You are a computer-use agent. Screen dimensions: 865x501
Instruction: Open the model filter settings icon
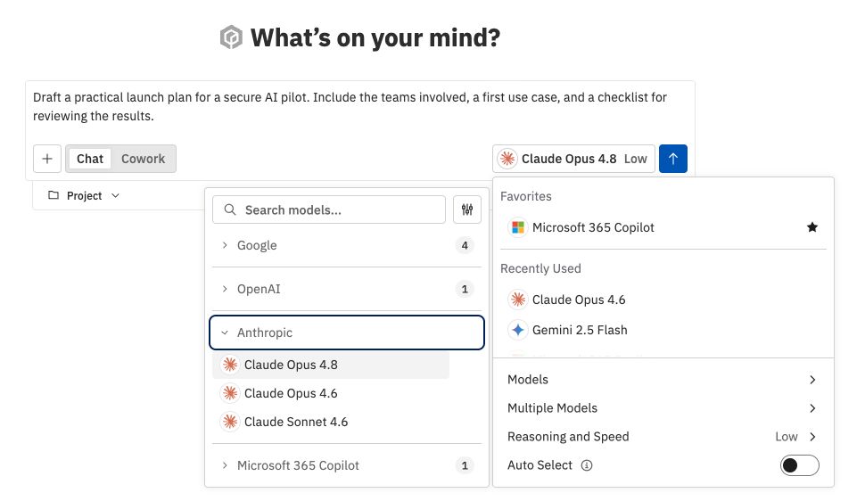(x=467, y=209)
